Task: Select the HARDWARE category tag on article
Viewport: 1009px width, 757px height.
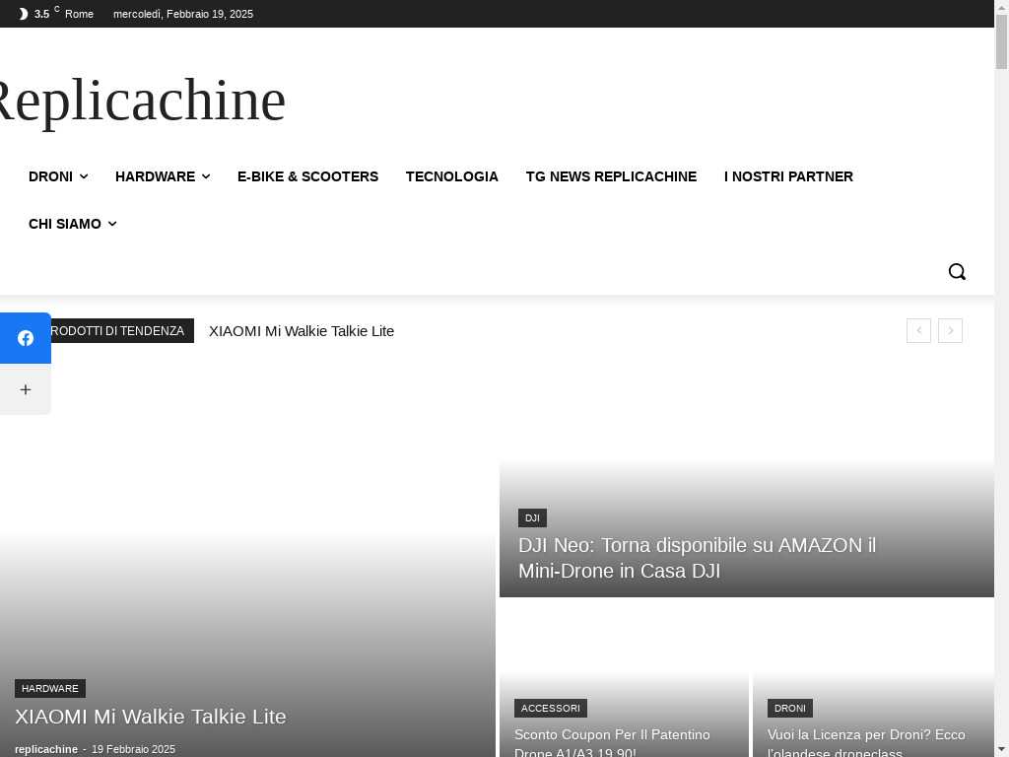Action: pyautogui.click(x=50, y=689)
